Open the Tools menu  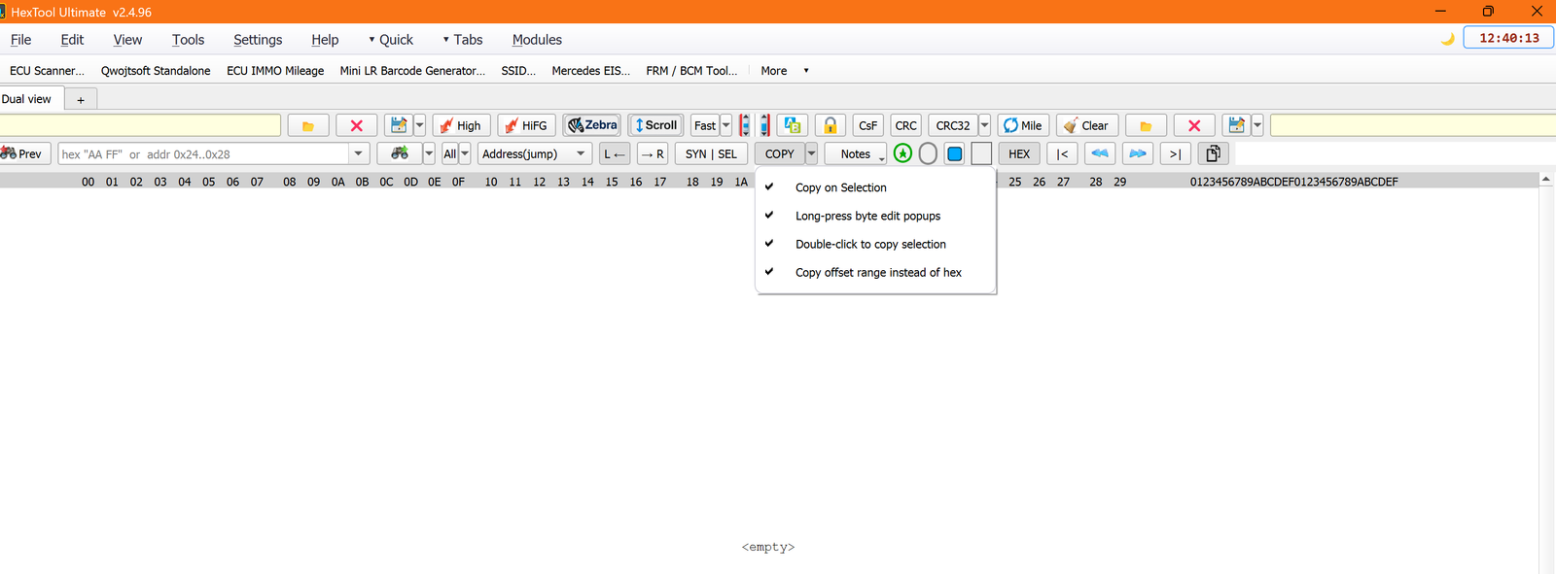188,40
